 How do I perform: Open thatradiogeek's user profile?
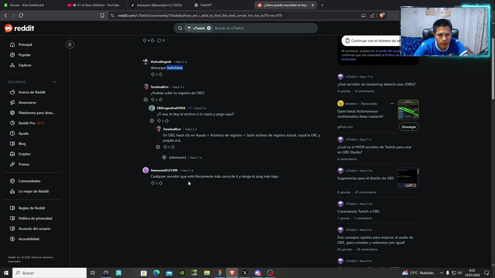click(x=161, y=62)
